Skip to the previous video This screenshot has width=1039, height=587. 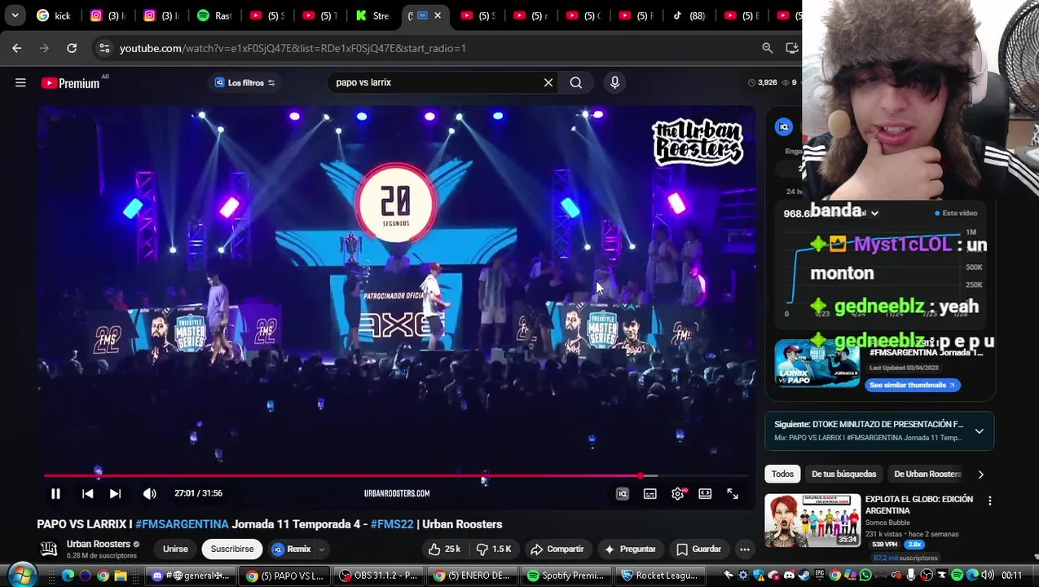pos(87,493)
